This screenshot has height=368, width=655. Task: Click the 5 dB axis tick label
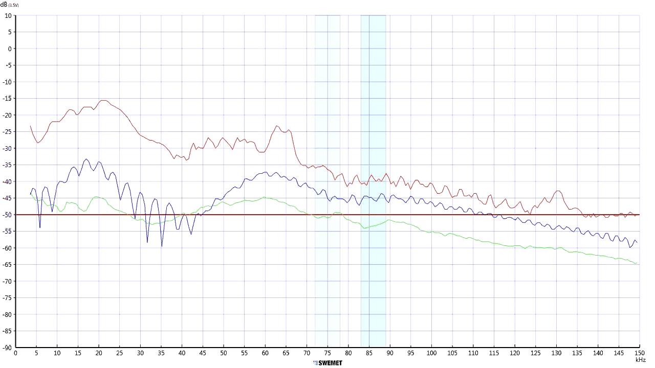point(10,32)
